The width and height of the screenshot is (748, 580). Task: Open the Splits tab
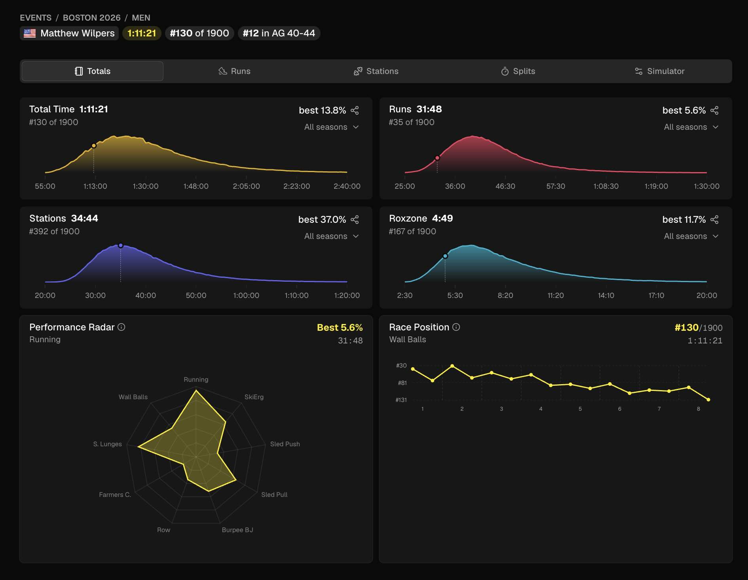pyautogui.click(x=518, y=71)
